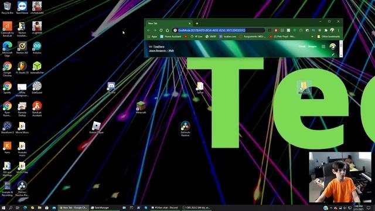Select Movie Music folder icon
This screenshot has width=375, height=211.
tap(22, 127)
